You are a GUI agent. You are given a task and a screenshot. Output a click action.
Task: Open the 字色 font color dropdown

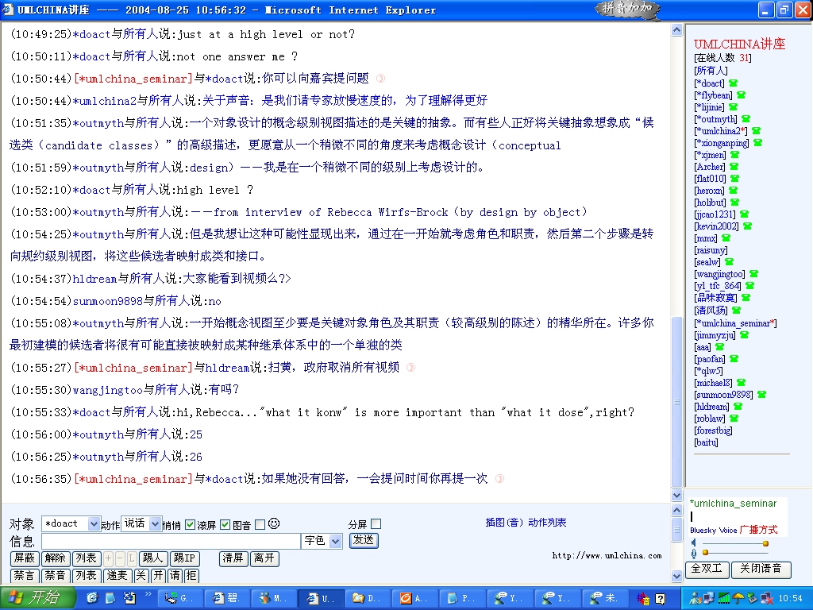click(322, 541)
